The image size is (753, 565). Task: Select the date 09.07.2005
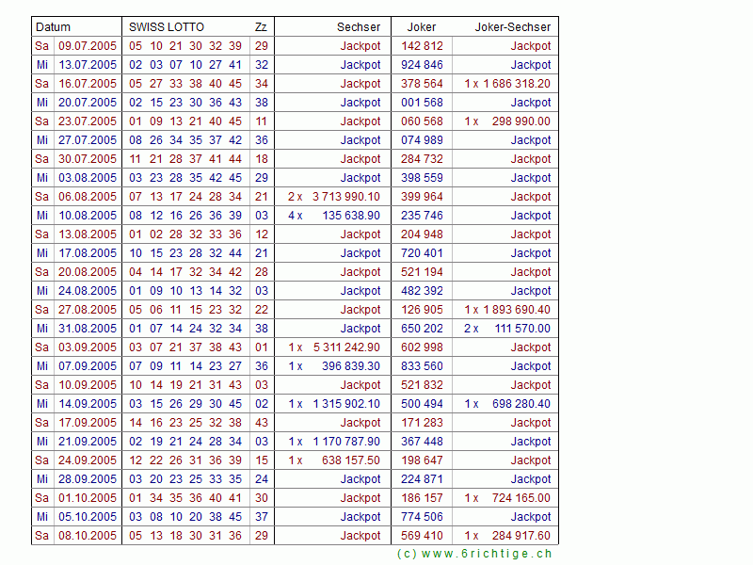pos(88,46)
